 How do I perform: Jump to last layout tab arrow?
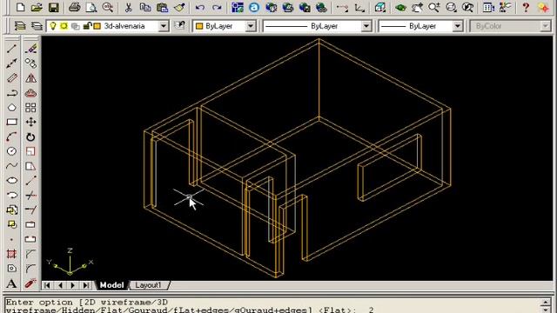pyautogui.click(x=86, y=285)
